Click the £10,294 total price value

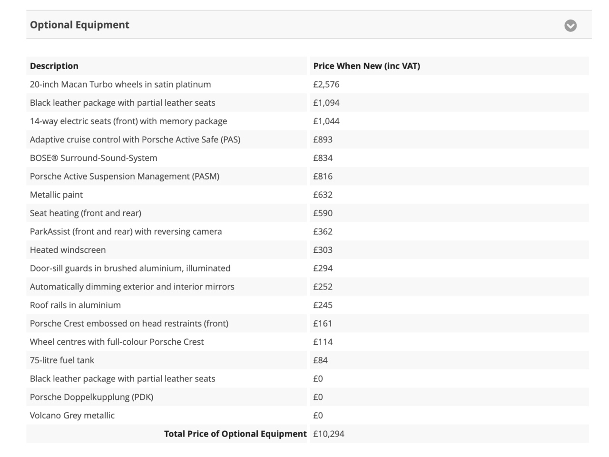point(329,434)
